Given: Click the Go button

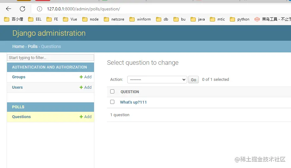Looking at the screenshot, I should (193, 80).
